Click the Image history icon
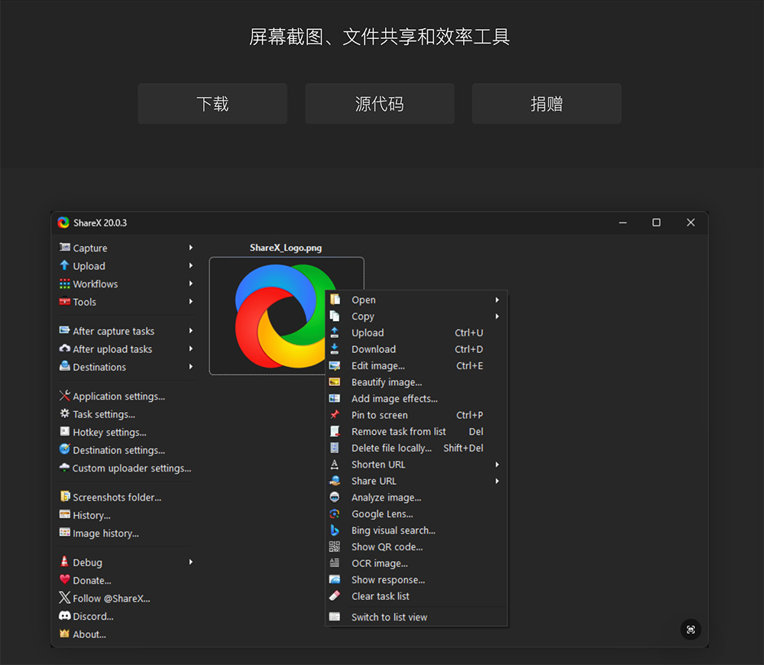Image resolution: width=764 pixels, height=665 pixels. click(64, 533)
